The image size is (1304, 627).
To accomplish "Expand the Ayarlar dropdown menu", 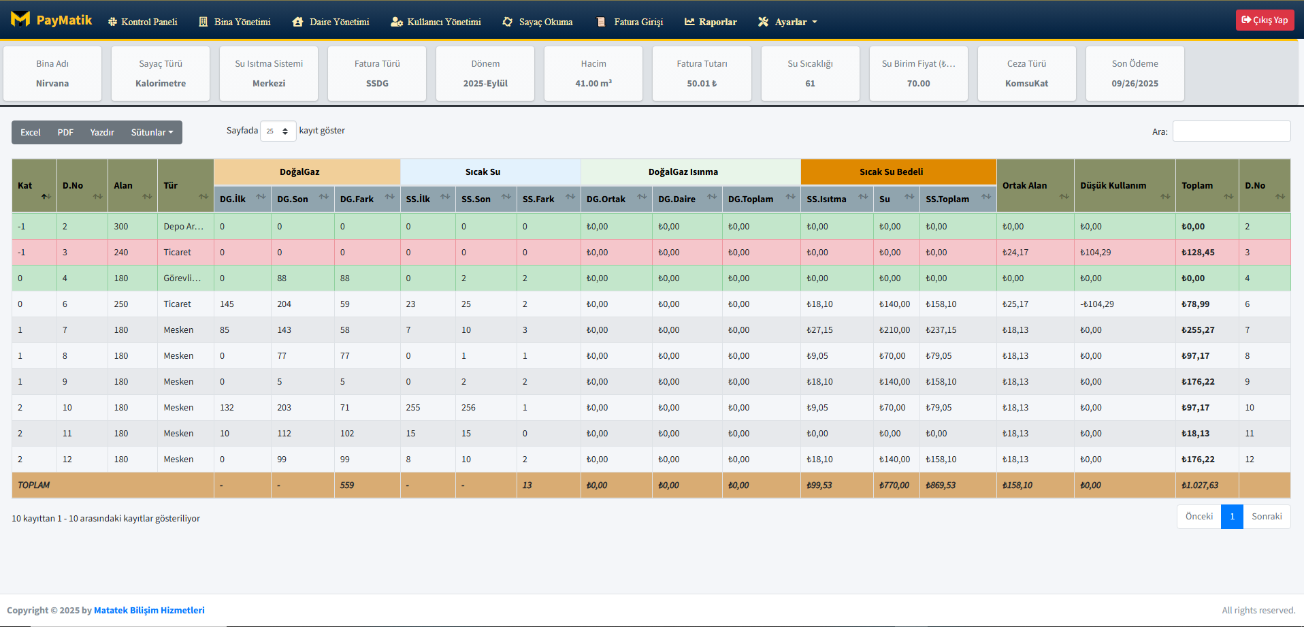I will pos(787,22).
